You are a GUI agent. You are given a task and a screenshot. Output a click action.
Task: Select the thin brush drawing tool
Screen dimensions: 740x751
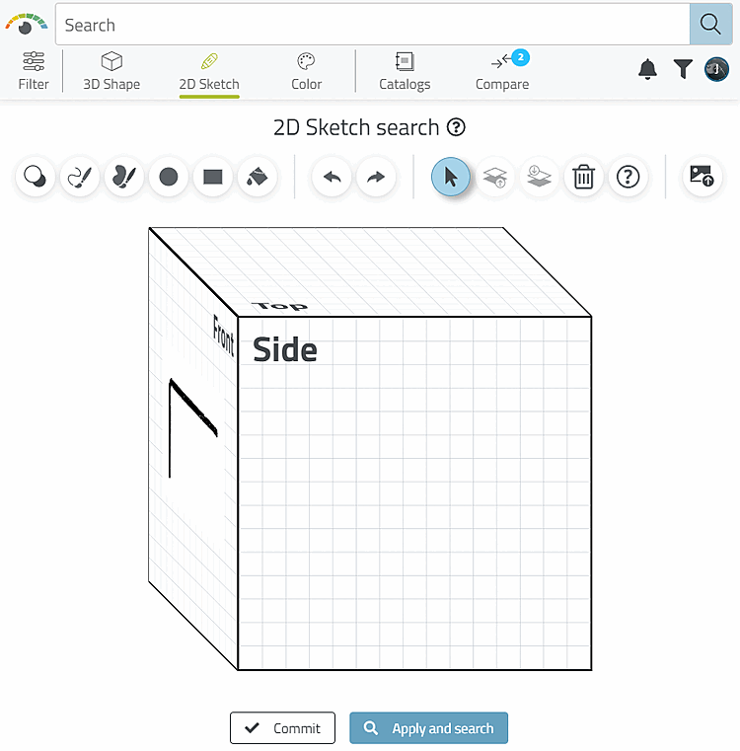(x=80, y=178)
